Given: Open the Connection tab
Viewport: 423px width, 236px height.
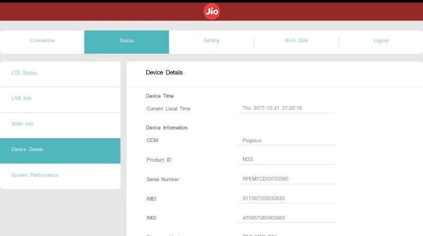Looking at the screenshot, I should pyautogui.click(x=42, y=41).
